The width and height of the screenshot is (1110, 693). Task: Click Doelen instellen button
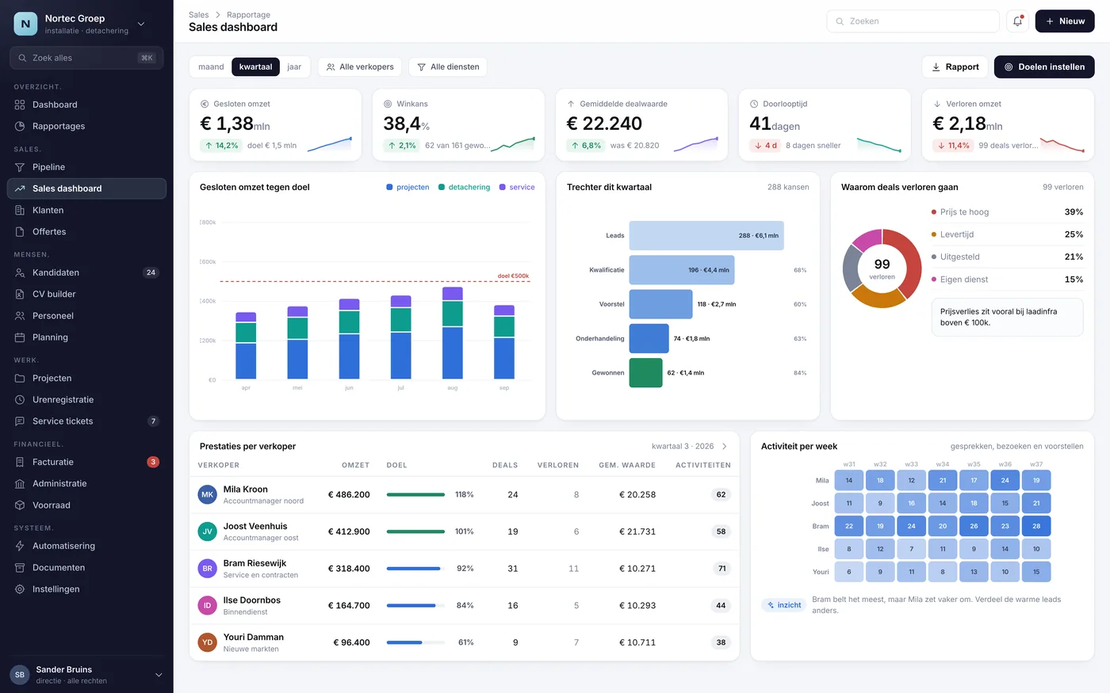pyautogui.click(x=1044, y=67)
